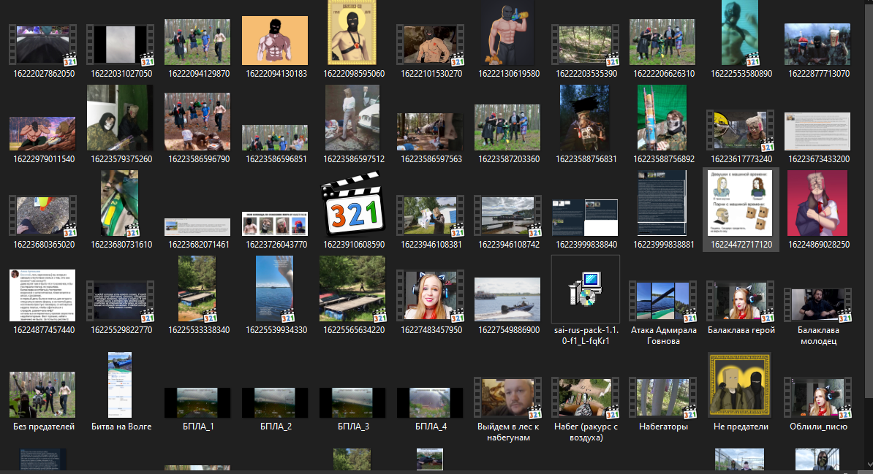Image resolution: width=873 pixels, height=474 pixels.
Task: Select image file 16222979011540
Action: [43, 134]
